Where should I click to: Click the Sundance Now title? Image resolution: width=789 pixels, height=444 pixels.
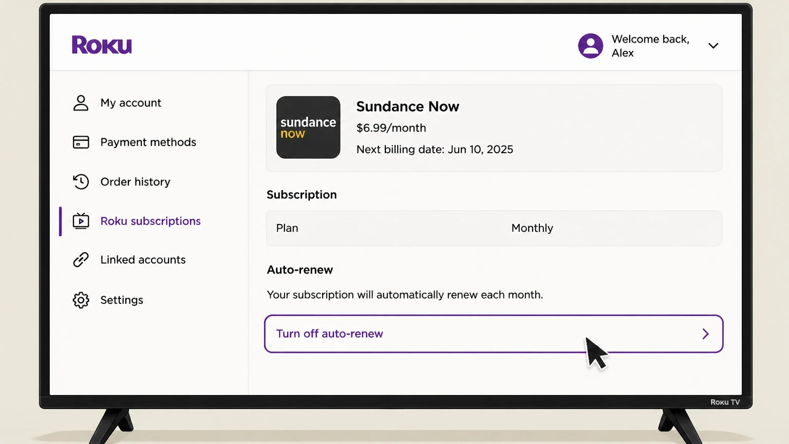(408, 106)
